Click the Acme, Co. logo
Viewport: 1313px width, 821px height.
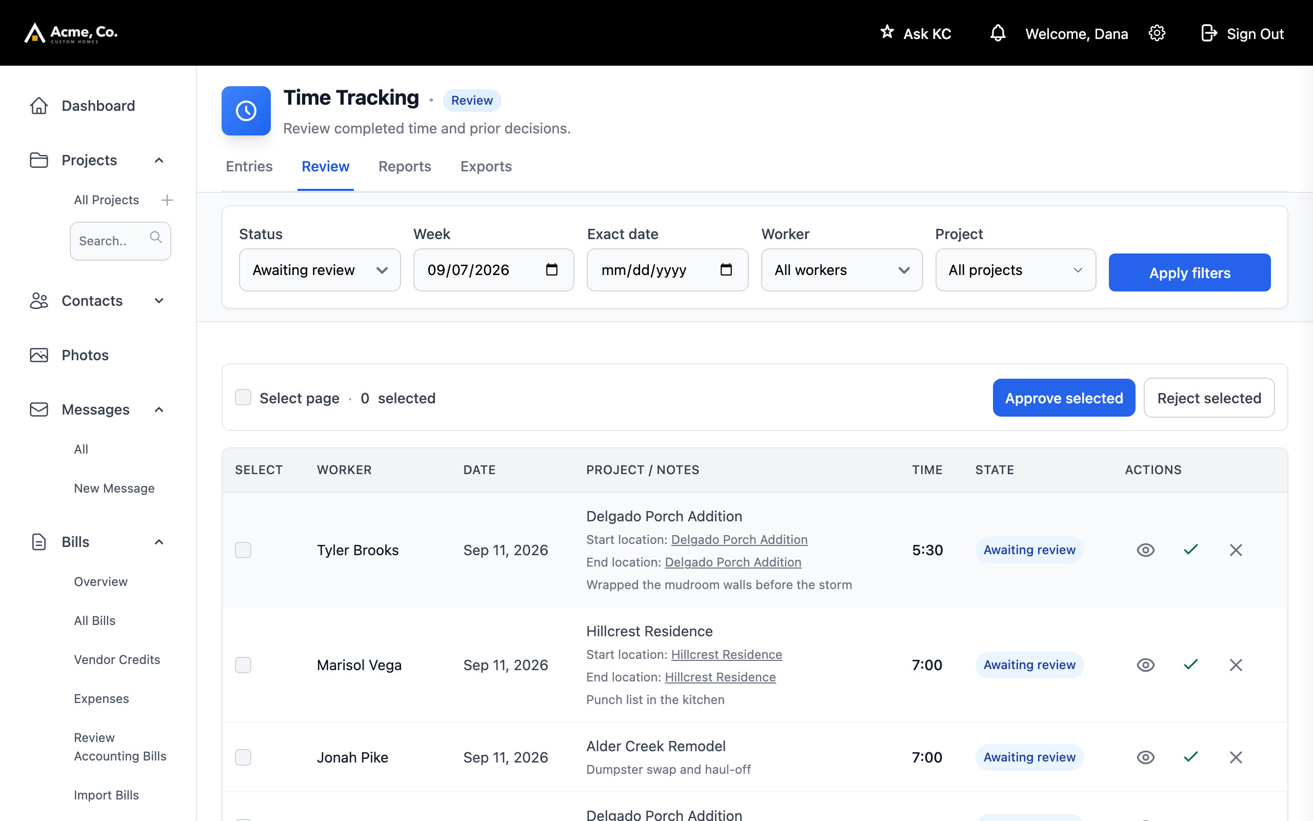pos(71,33)
